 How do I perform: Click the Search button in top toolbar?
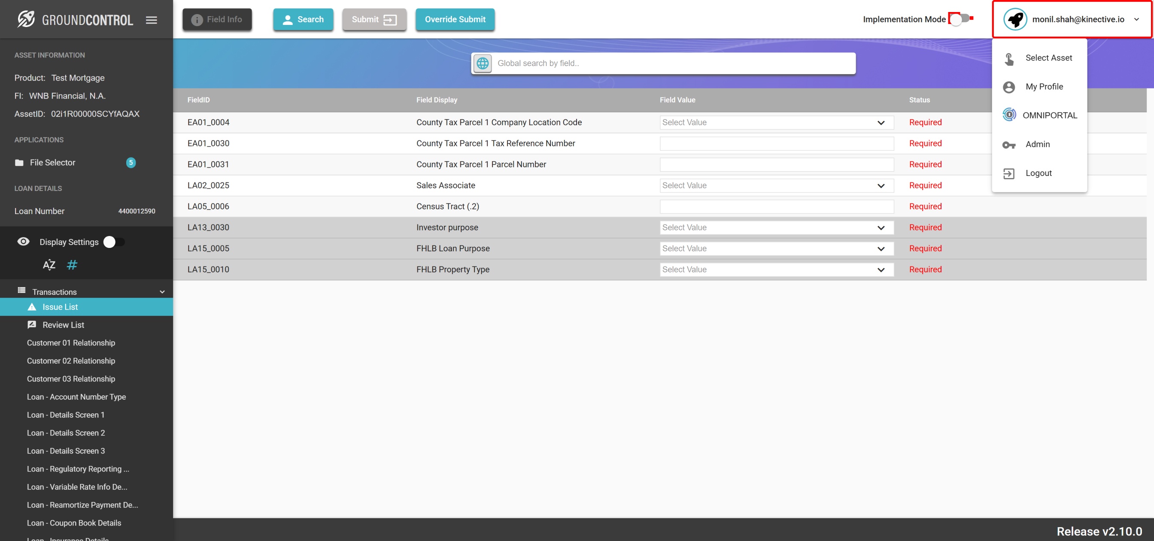coord(303,19)
